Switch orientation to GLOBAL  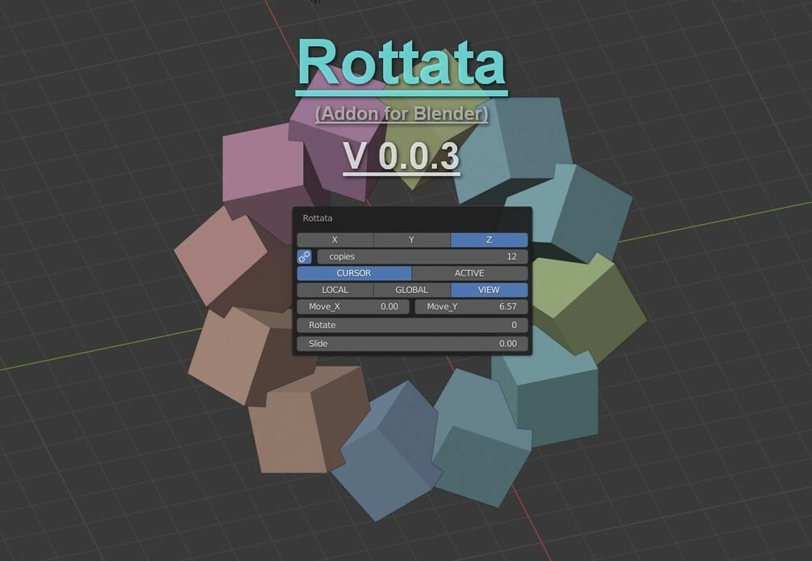(412, 289)
